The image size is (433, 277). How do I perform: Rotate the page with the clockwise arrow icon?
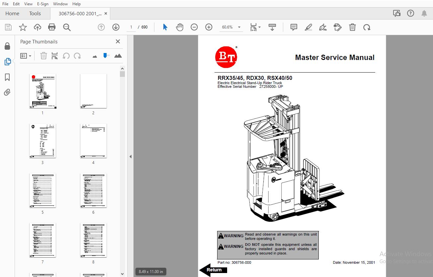[x=367, y=27]
